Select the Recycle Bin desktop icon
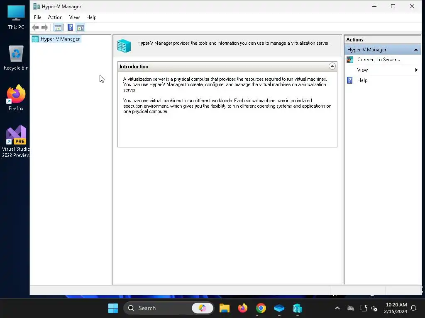The width and height of the screenshot is (425, 318). point(16,57)
